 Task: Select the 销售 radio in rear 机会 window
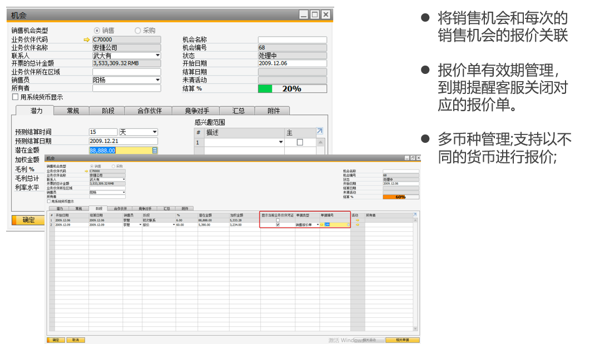[x=97, y=31]
